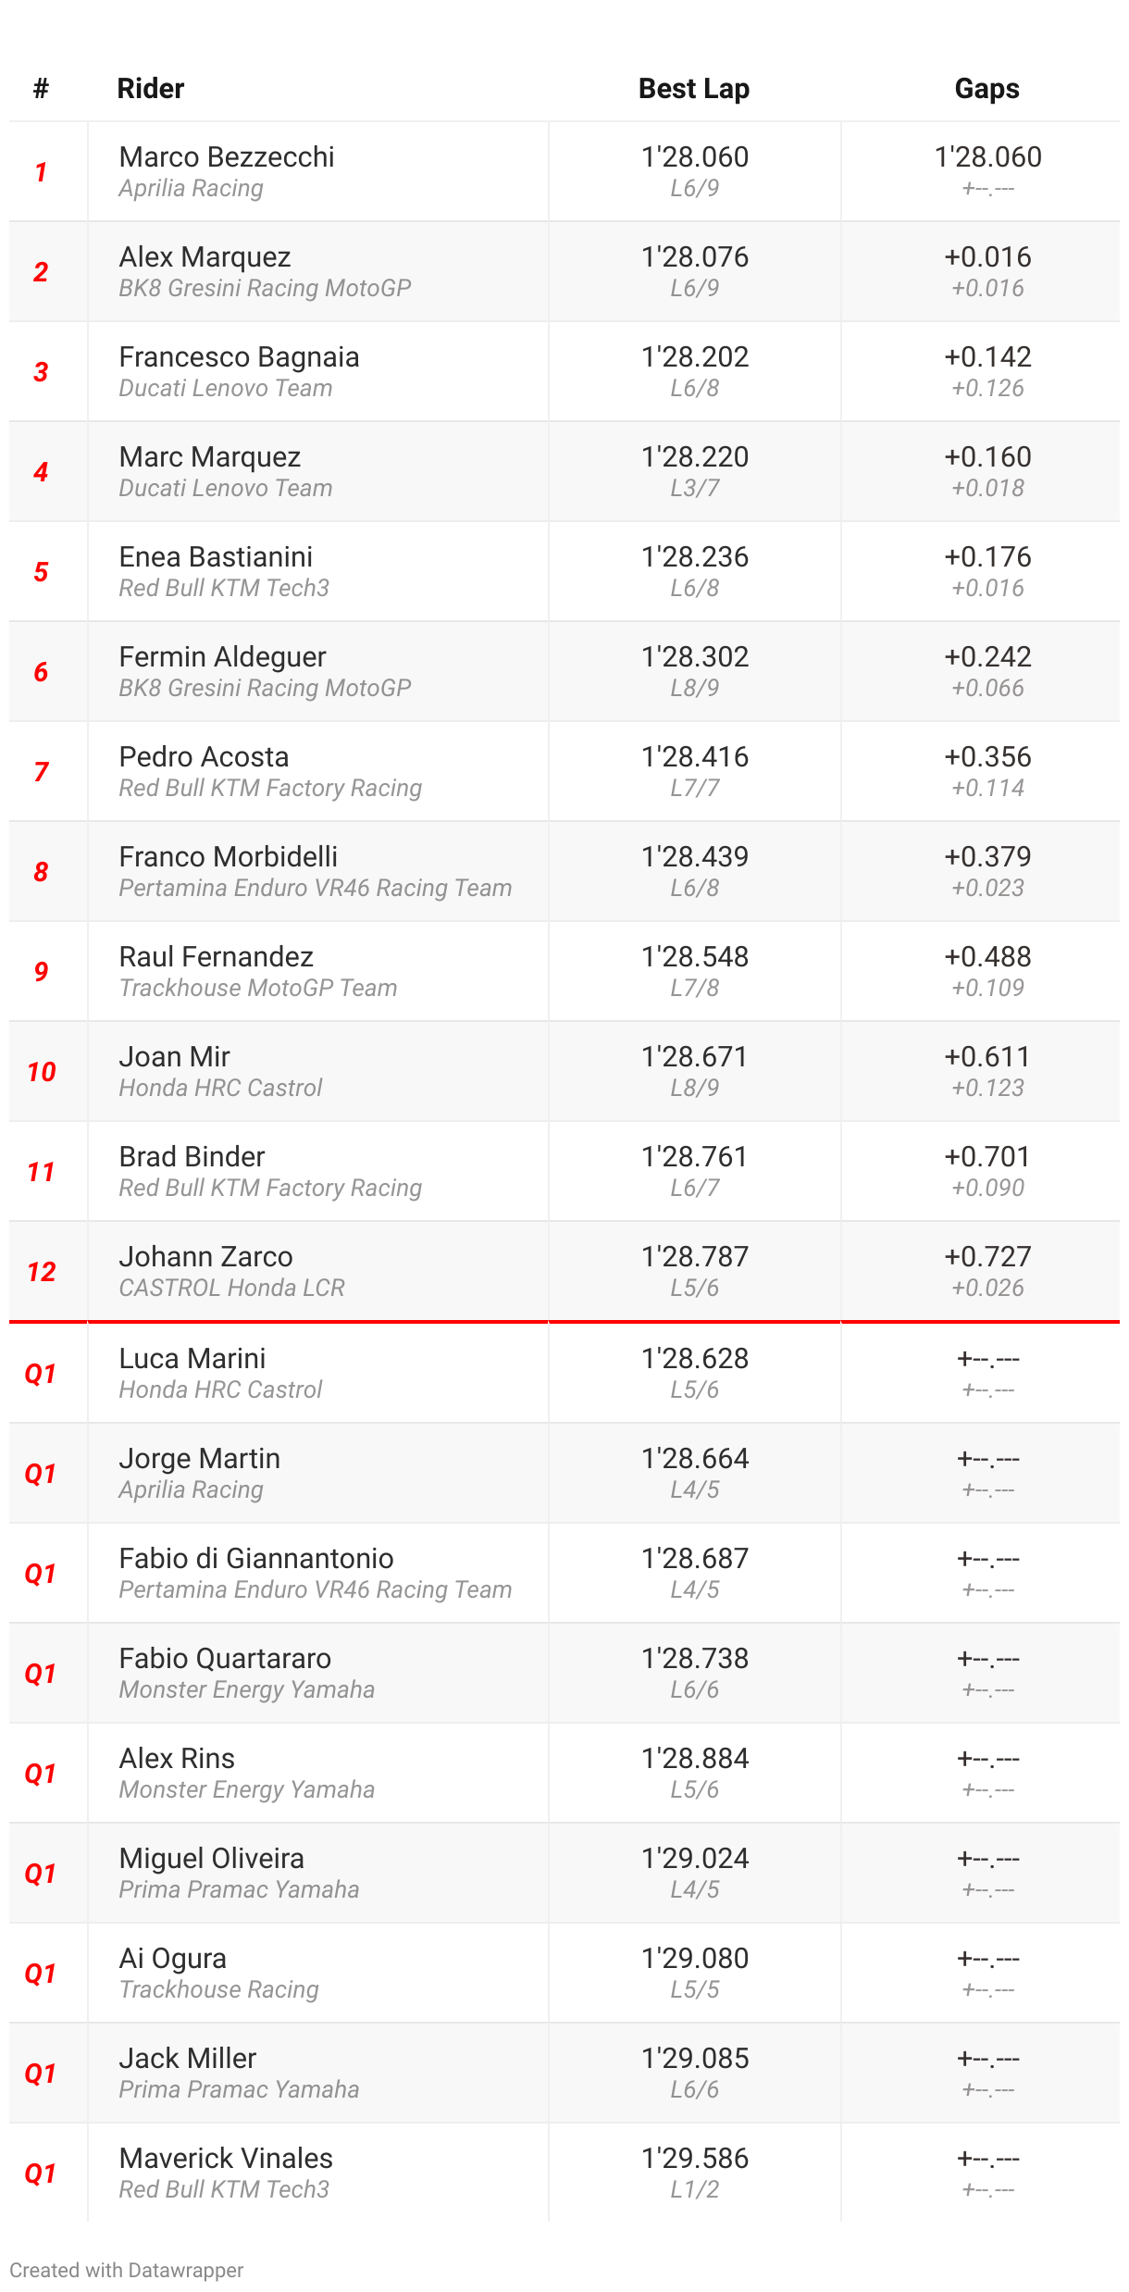Click Enea Bastianini's +0.176 gap value
This screenshot has width=1129, height=2292.
987,557
